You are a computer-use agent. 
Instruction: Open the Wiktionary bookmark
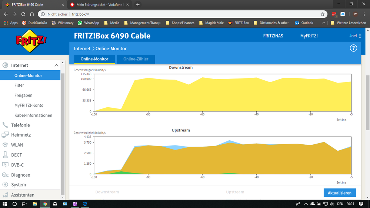63,23
